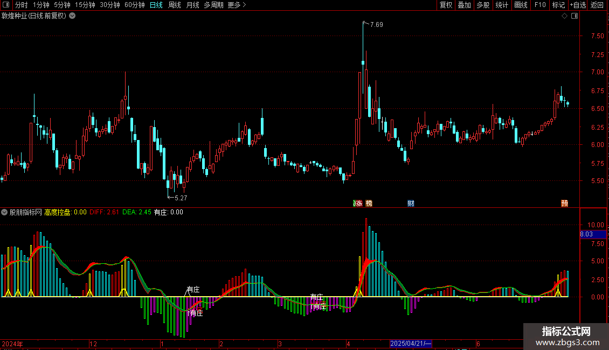
Task: Open F10 company information
Action: [x=540, y=5]
